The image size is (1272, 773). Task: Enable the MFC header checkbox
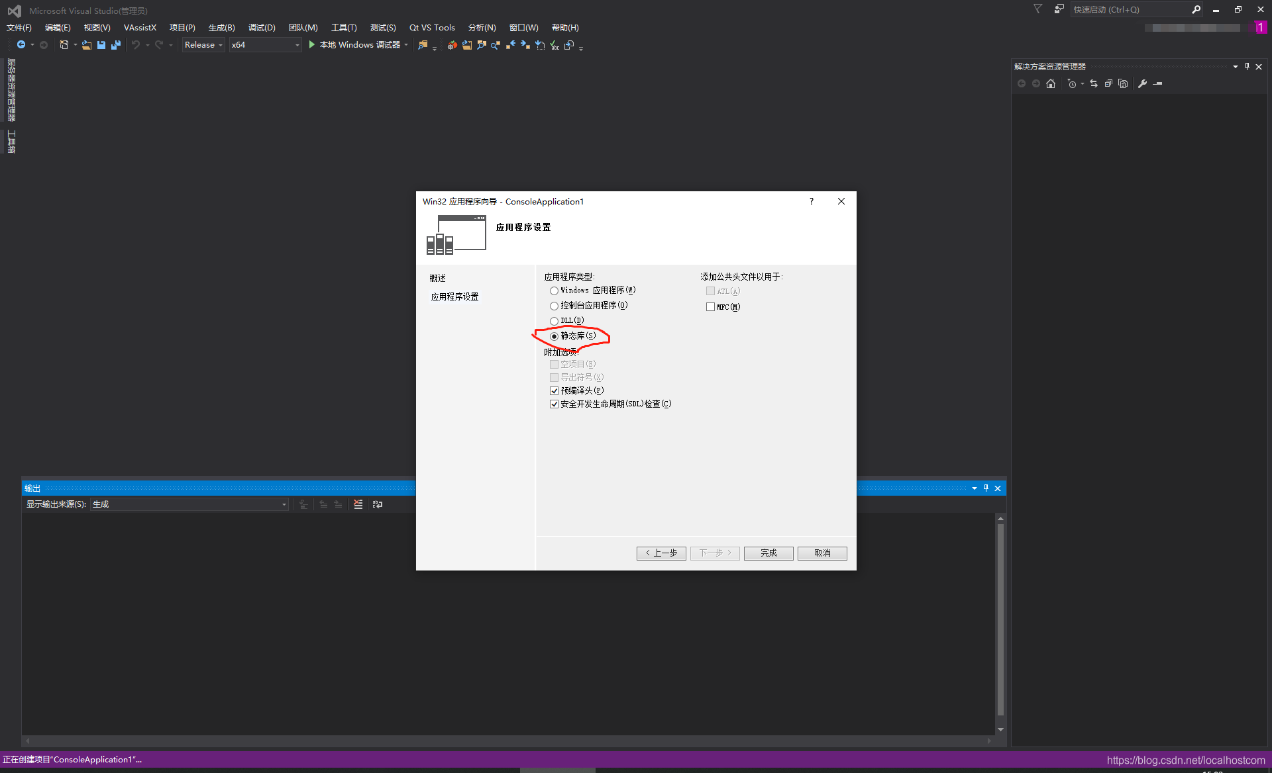click(x=710, y=307)
